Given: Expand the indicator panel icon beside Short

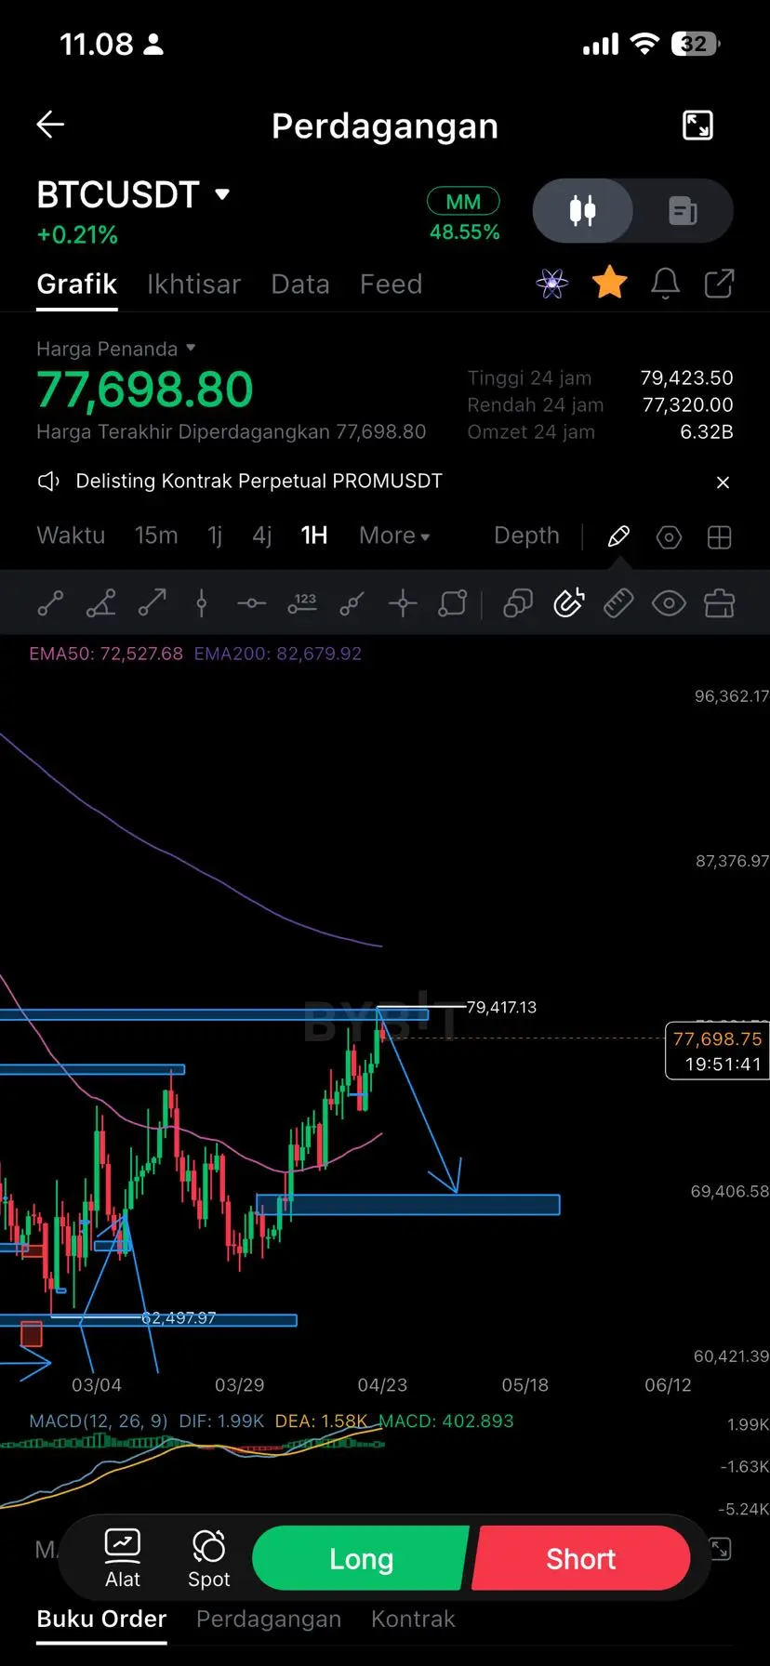Looking at the screenshot, I should coord(721,1548).
